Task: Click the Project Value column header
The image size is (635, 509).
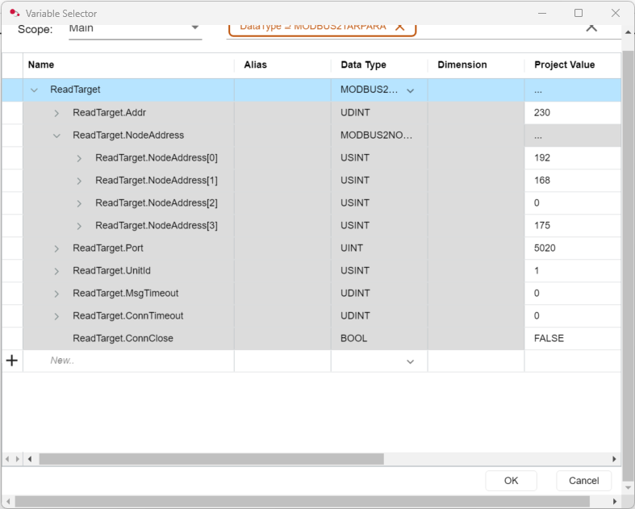Action: point(564,65)
